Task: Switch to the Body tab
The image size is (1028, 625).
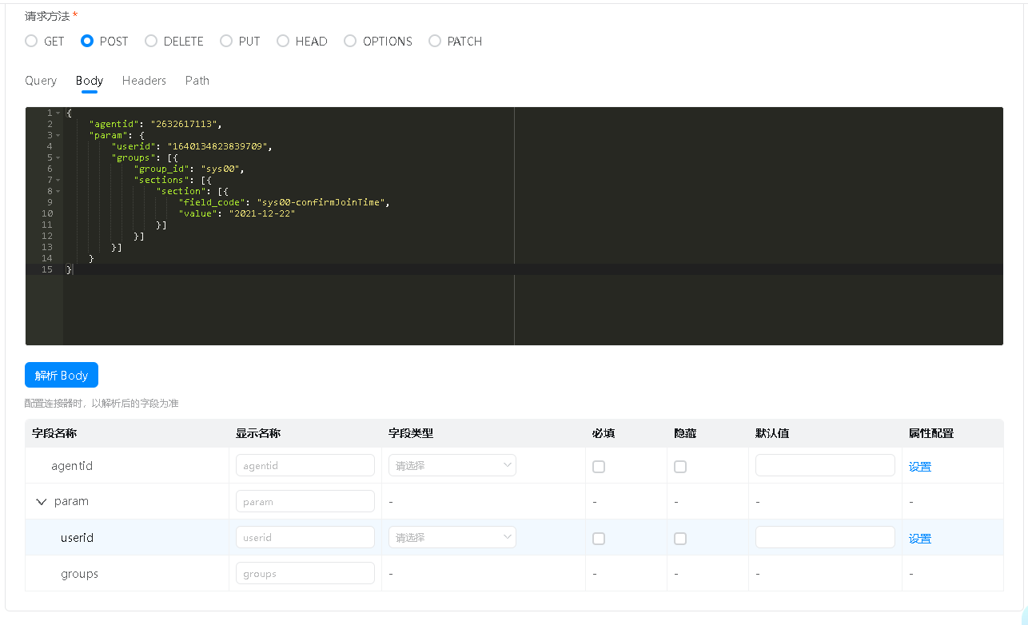Action: pyautogui.click(x=90, y=81)
